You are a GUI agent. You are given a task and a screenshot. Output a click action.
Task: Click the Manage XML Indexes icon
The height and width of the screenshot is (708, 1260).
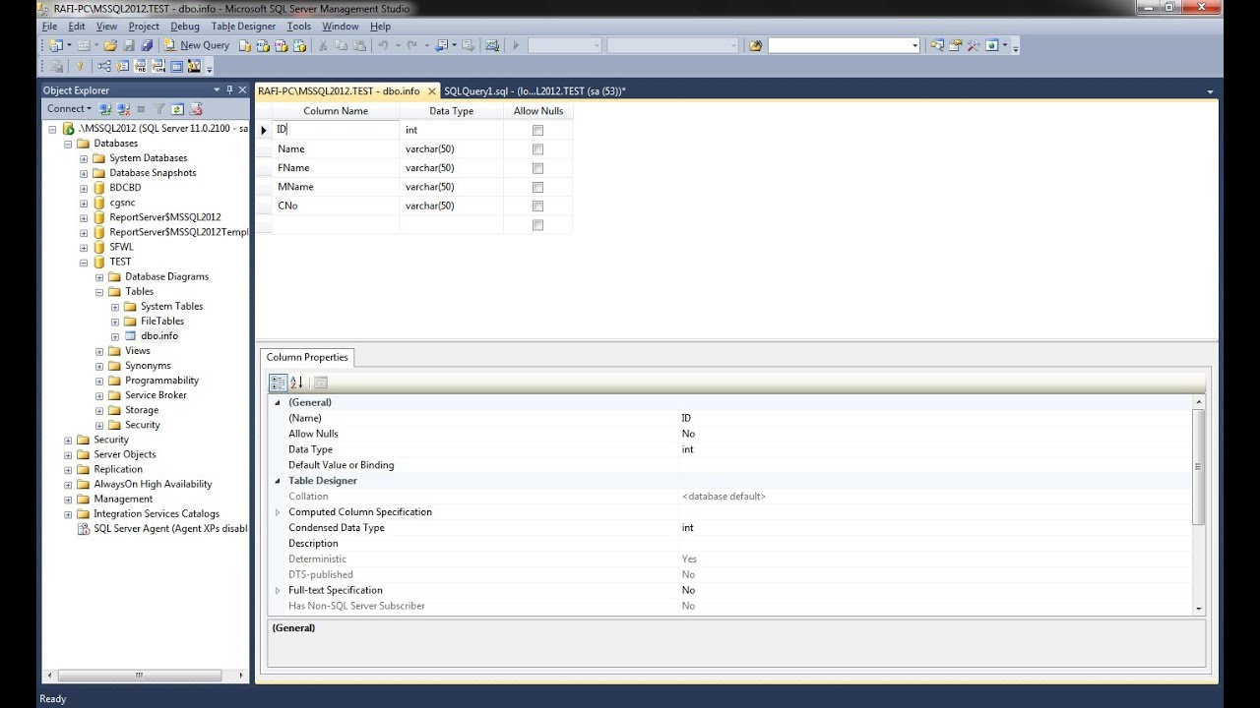coord(158,67)
